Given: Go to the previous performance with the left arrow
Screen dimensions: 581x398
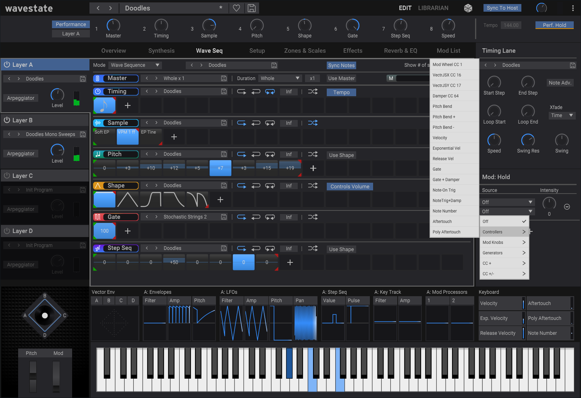Looking at the screenshot, I should tap(98, 8).
